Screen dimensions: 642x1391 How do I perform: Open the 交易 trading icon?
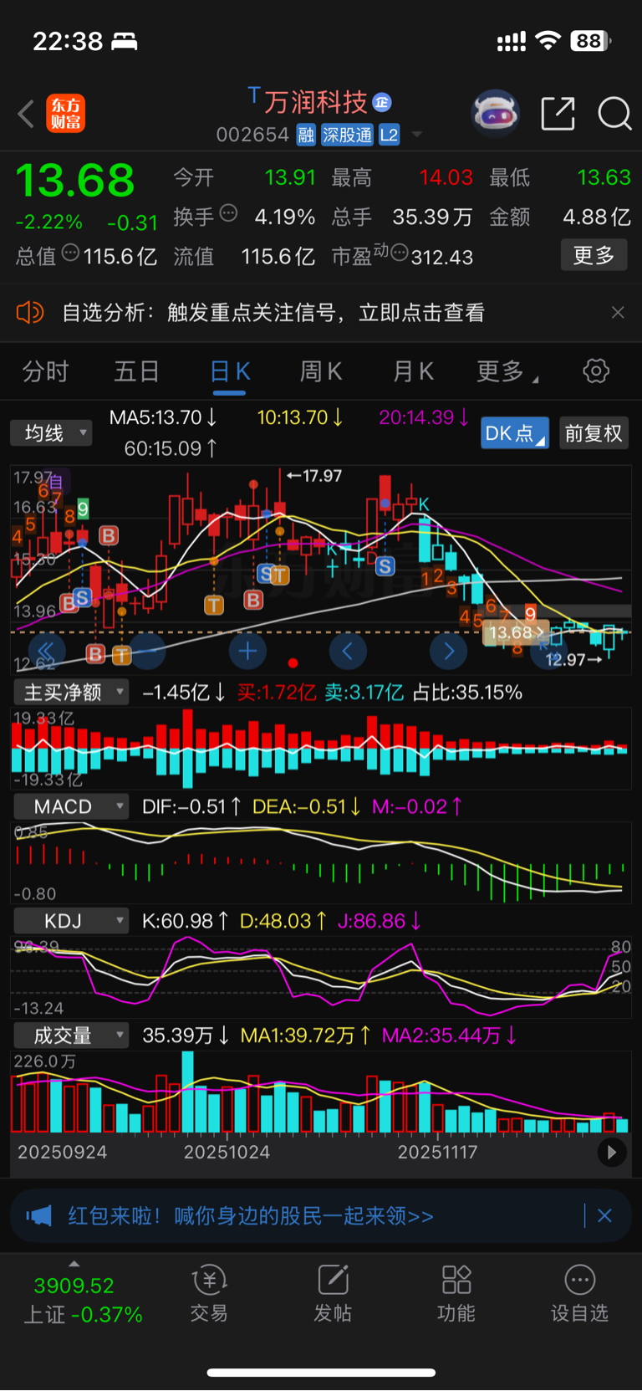[209, 1292]
